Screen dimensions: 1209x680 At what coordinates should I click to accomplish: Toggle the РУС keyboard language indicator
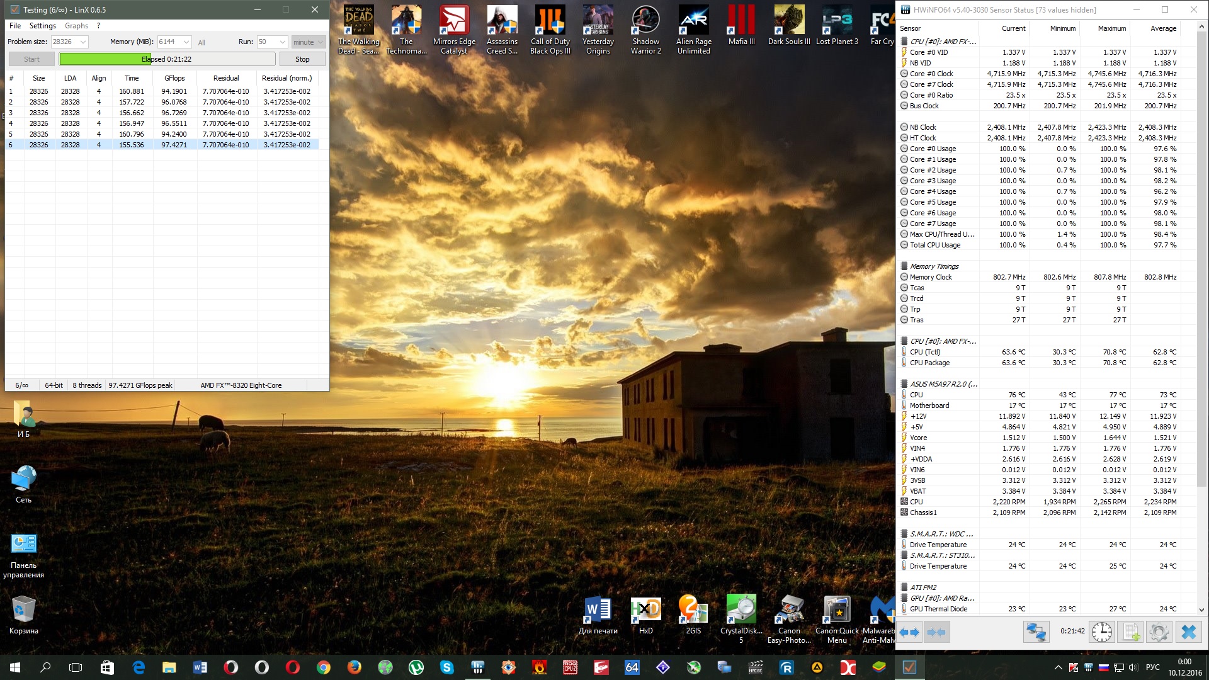(1152, 667)
